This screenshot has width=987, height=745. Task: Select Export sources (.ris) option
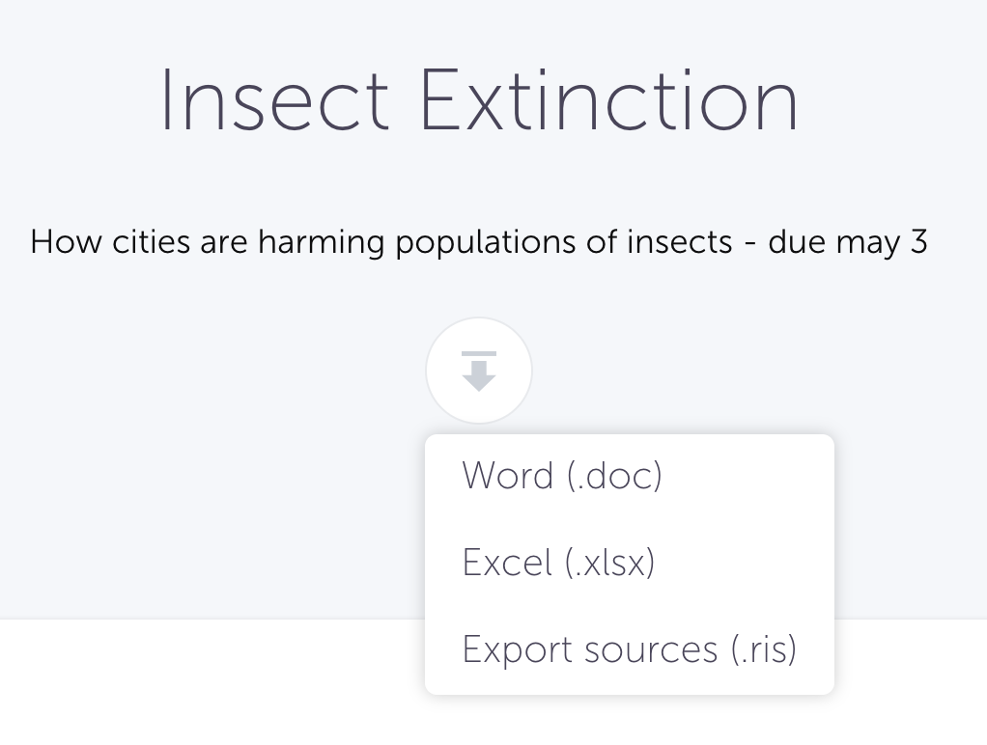630,648
